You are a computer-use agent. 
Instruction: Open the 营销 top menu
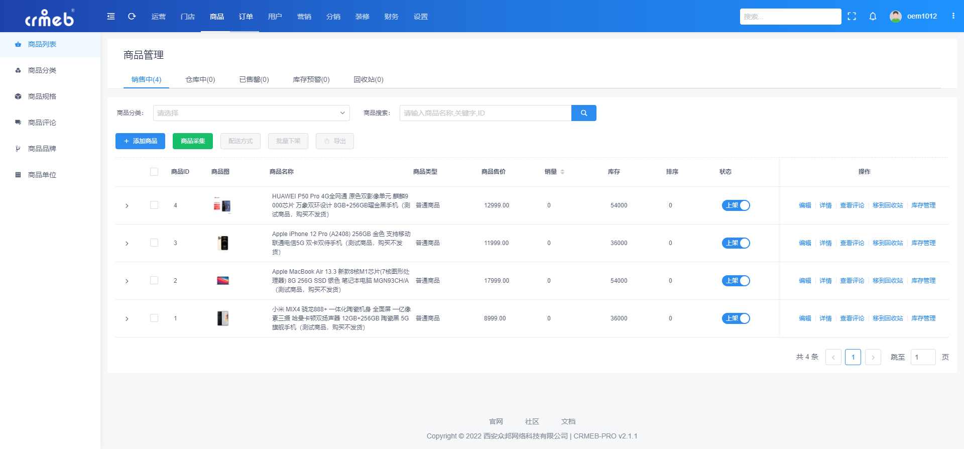pos(304,17)
